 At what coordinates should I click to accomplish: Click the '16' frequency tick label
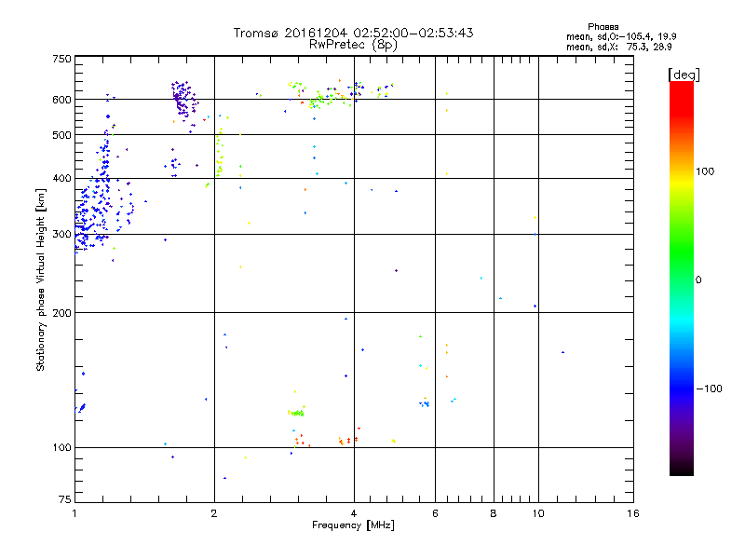pyautogui.click(x=633, y=513)
